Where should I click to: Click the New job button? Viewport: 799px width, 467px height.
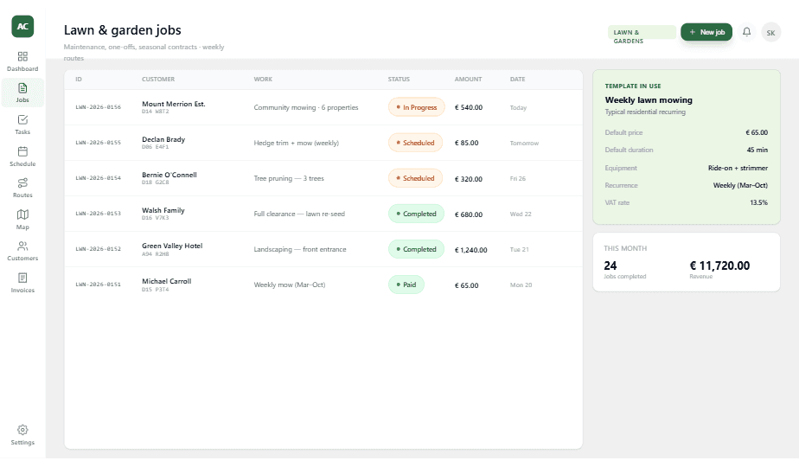click(706, 32)
